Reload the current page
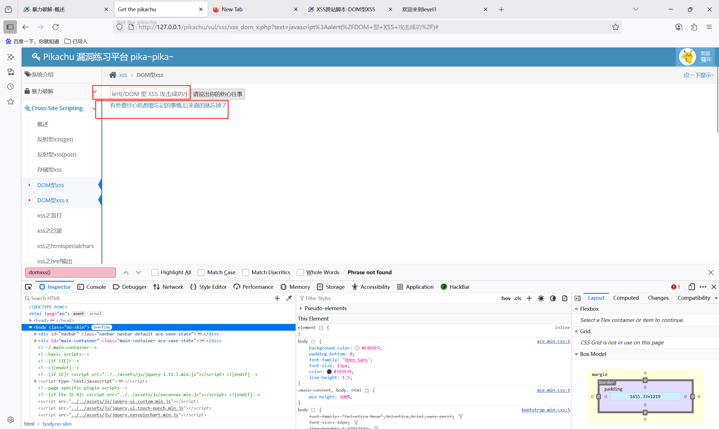Screen dimensions: 719x429 [x=56, y=27]
